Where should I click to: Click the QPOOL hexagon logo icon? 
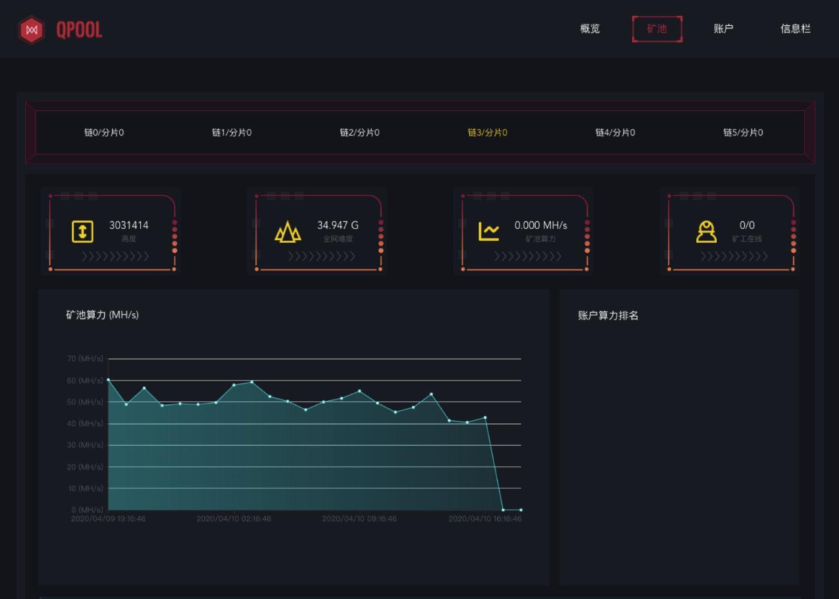[32, 30]
